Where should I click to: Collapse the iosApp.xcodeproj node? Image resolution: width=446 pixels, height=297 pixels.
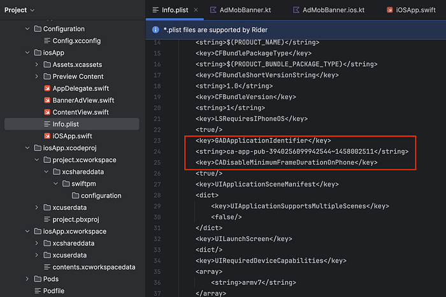[x=27, y=148]
